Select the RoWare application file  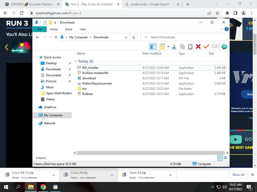point(151,94)
